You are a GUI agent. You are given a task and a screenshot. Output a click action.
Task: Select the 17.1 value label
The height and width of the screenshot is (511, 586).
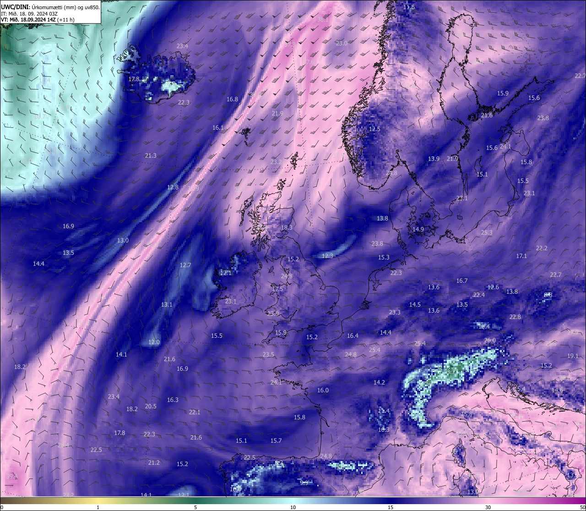521,256
